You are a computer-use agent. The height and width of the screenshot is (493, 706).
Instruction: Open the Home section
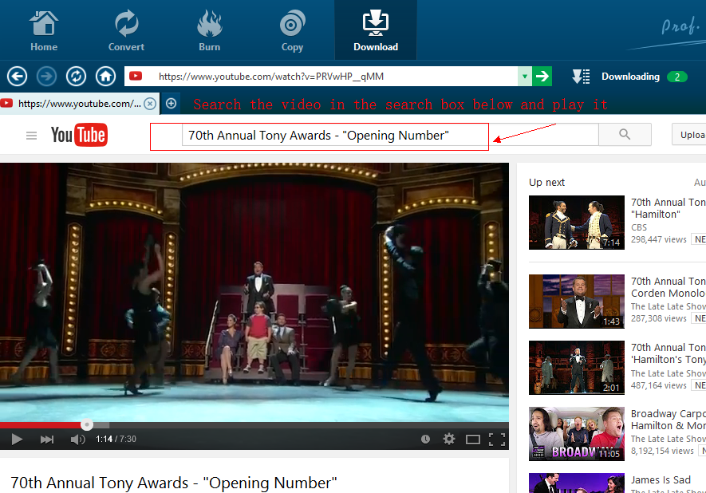[44, 30]
